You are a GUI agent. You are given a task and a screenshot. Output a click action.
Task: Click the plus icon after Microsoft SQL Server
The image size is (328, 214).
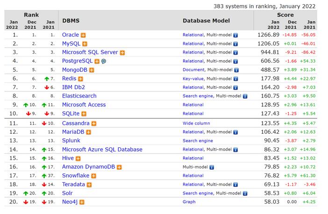pyautogui.click(x=122, y=53)
